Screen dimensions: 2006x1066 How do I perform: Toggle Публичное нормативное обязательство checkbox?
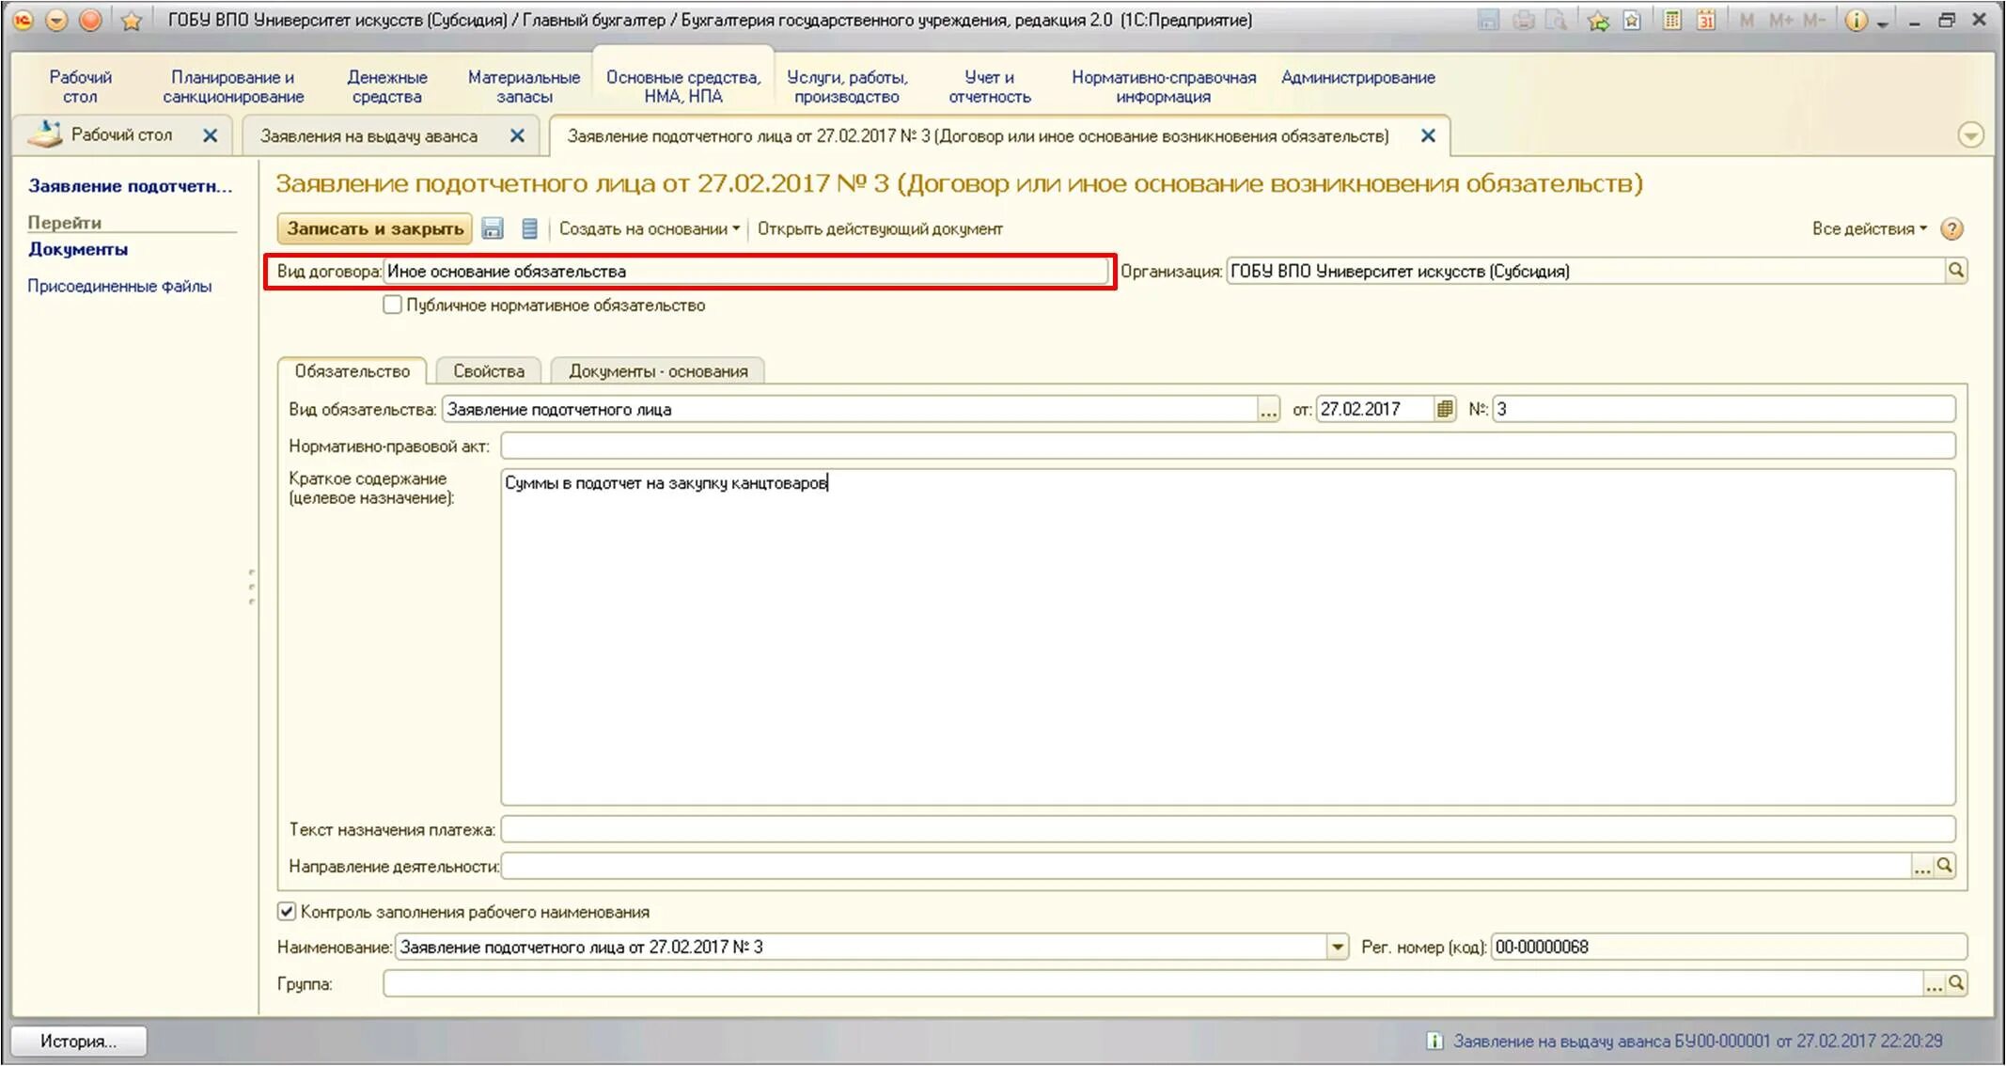tap(393, 305)
